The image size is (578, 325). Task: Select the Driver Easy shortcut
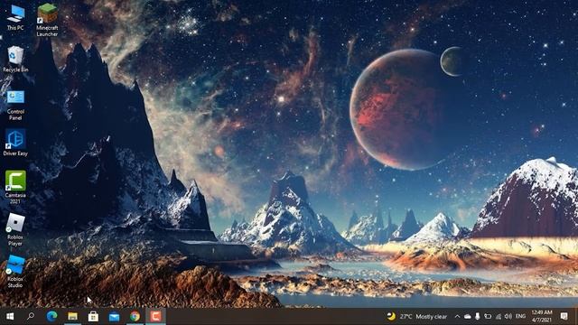(15, 143)
